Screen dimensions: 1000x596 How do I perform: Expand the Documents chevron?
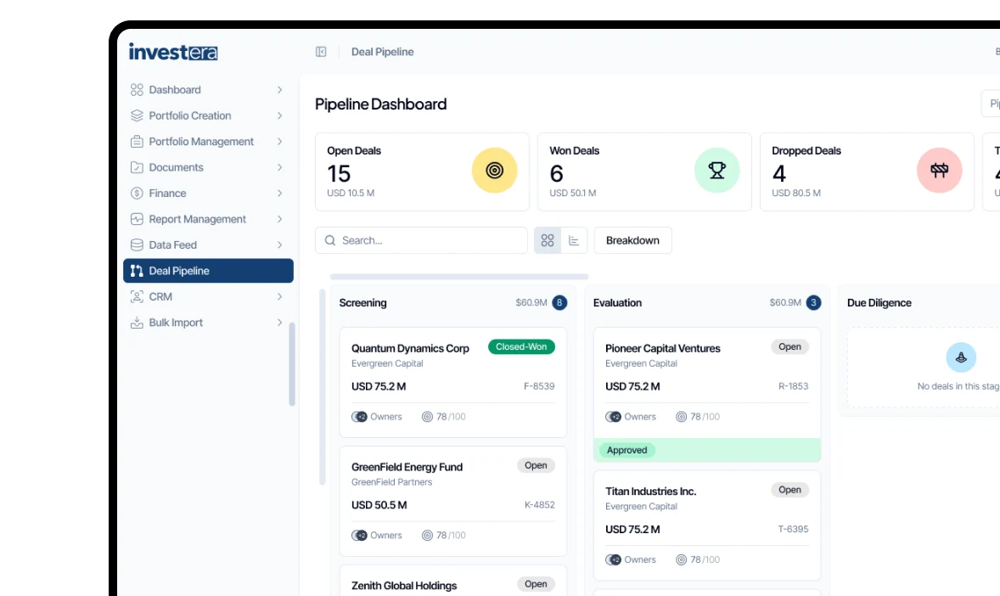click(x=279, y=167)
